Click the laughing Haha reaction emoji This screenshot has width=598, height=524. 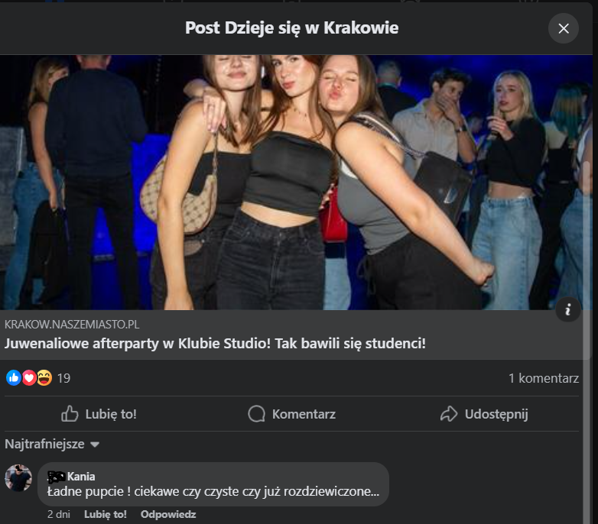pos(44,377)
